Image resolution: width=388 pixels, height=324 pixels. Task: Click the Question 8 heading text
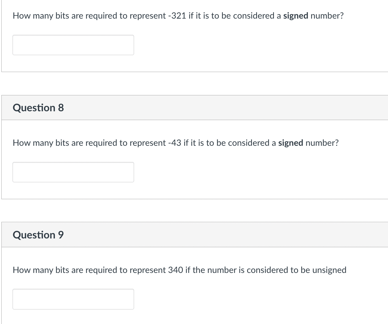click(38, 108)
